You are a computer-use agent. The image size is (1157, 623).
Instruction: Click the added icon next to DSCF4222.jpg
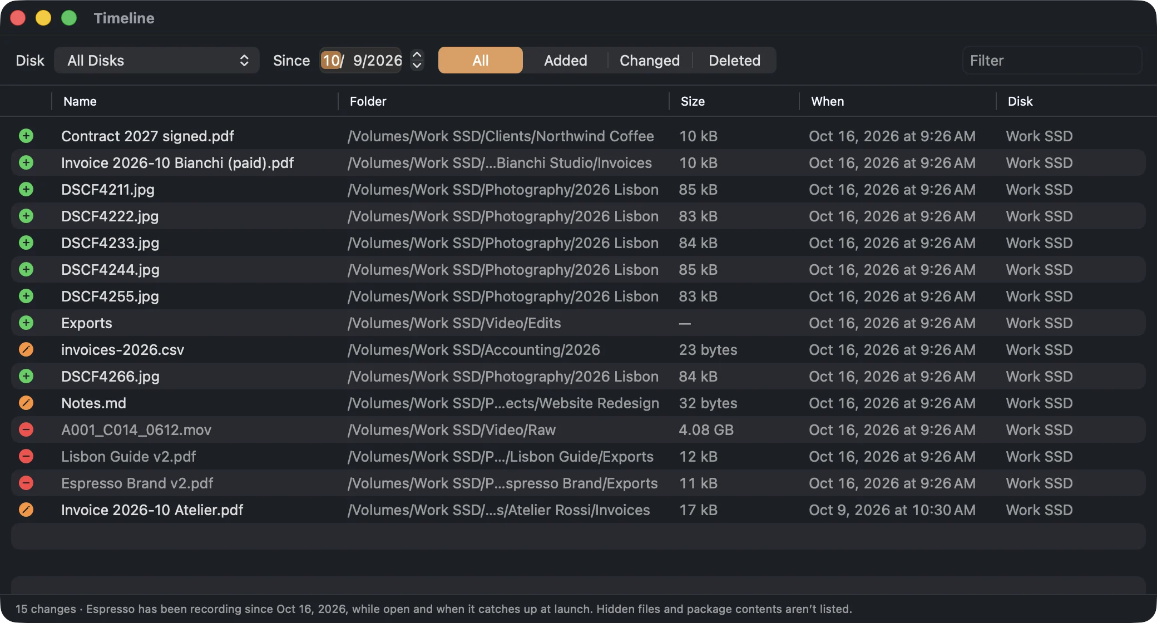[26, 216]
